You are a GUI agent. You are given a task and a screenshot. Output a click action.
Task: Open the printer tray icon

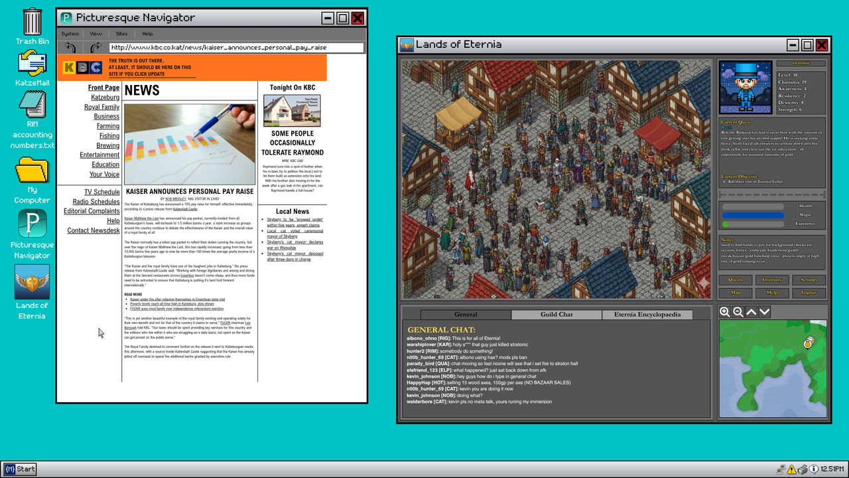pyautogui.click(x=803, y=469)
